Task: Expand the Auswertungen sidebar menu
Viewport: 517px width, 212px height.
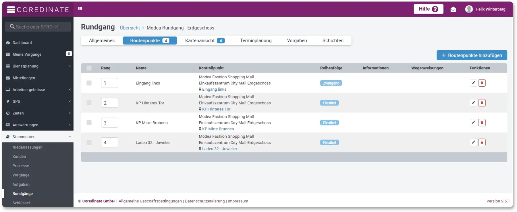Action: (x=38, y=125)
